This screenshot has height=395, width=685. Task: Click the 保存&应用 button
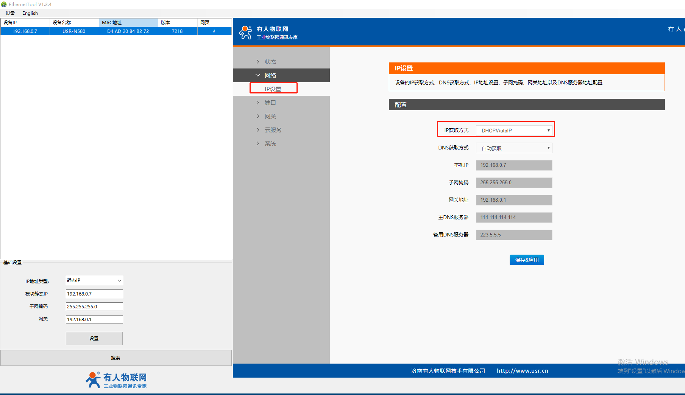click(526, 260)
